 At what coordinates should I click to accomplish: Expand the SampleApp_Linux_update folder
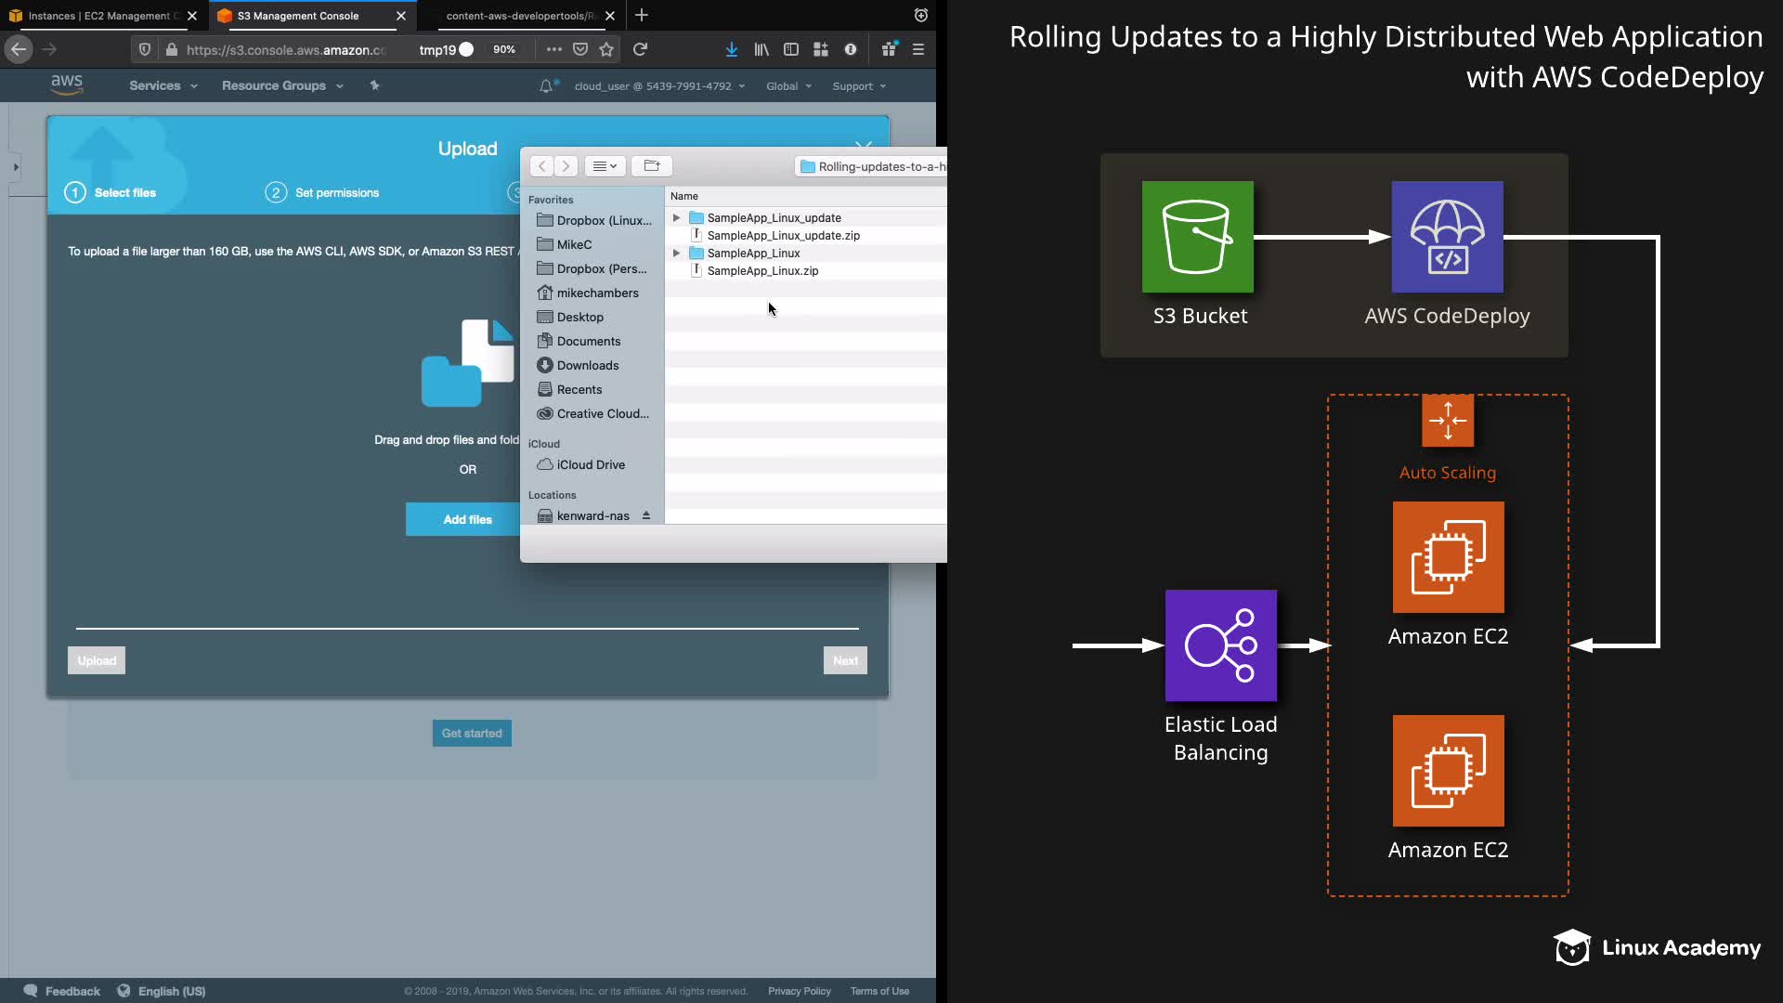[x=676, y=218]
